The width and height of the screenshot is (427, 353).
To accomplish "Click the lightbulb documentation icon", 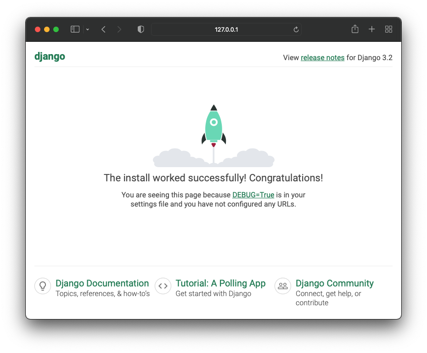I will (43, 286).
